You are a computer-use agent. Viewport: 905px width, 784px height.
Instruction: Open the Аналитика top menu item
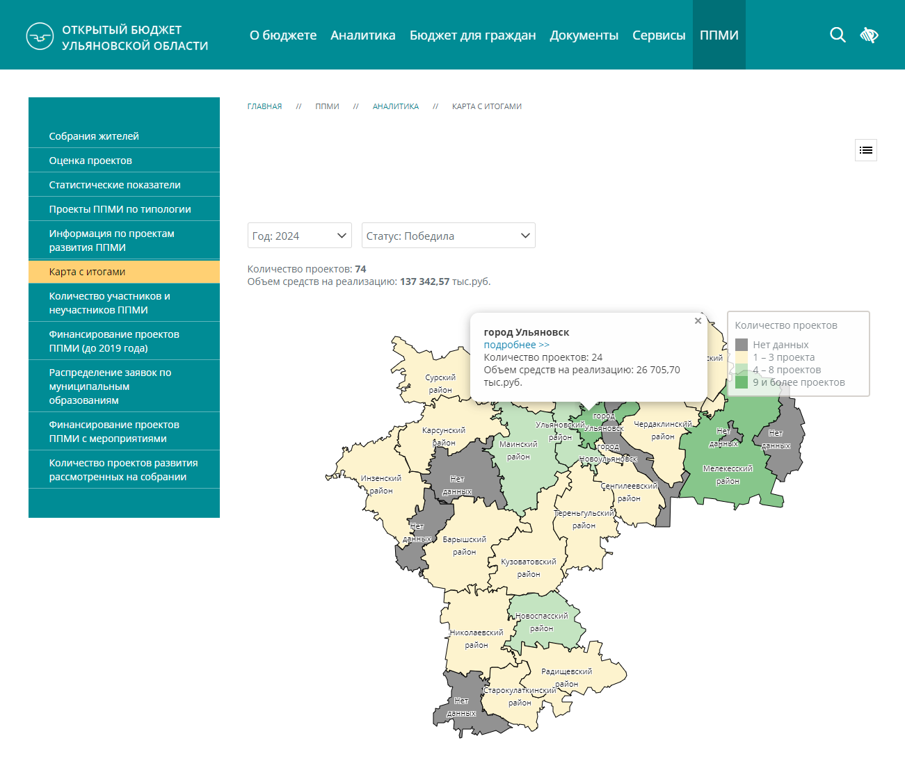pyautogui.click(x=362, y=35)
